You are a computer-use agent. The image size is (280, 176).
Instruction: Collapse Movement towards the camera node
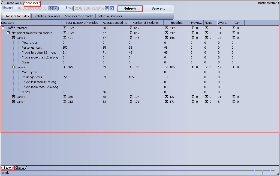click(x=8, y=33)
